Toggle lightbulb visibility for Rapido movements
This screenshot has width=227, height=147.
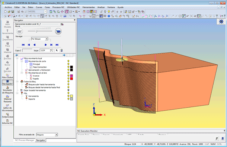(x=68, y=79)
